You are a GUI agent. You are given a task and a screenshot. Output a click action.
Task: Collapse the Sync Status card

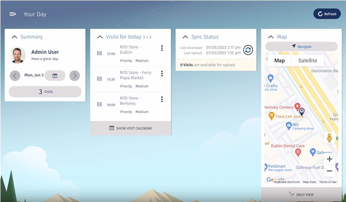(x=185, y=37)
